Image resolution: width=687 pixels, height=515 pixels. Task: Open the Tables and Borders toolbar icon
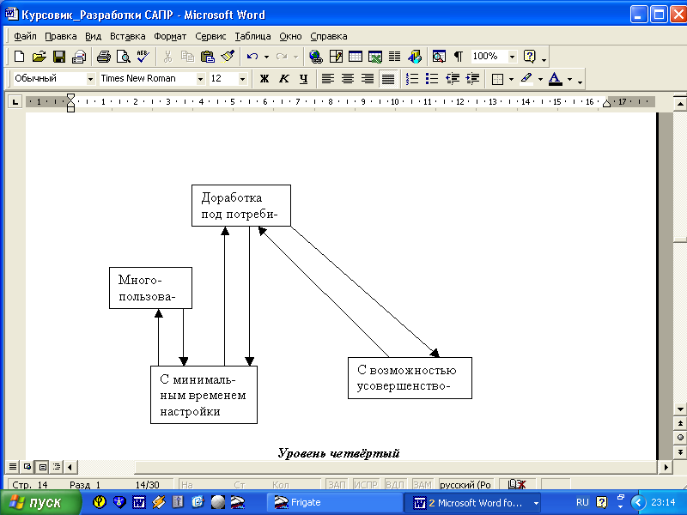point(336,57)
